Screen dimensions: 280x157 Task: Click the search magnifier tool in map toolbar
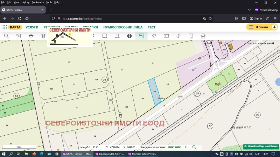tap(6, 36)
